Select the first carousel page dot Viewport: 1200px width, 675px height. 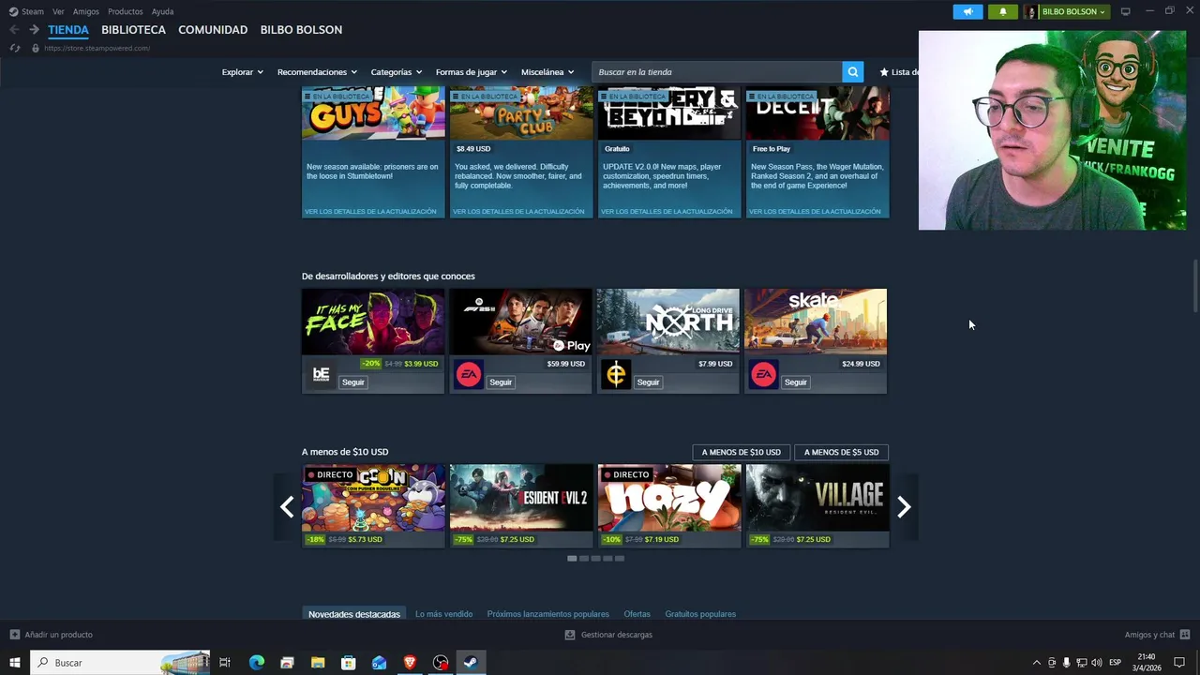click(x=572, y=559)
